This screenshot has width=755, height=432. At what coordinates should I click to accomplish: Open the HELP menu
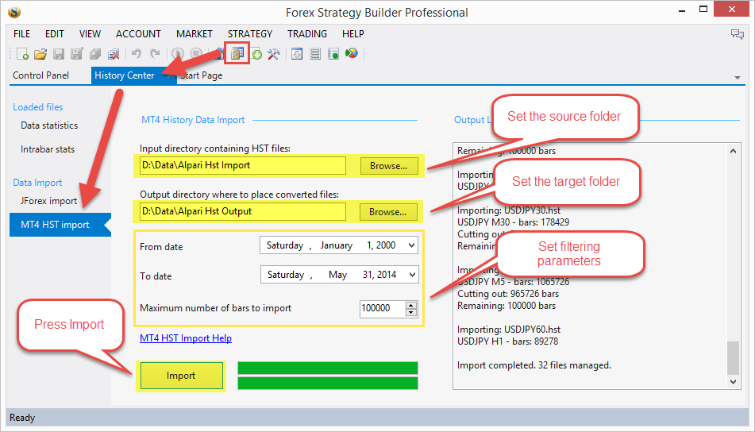(x=353, y=33)
